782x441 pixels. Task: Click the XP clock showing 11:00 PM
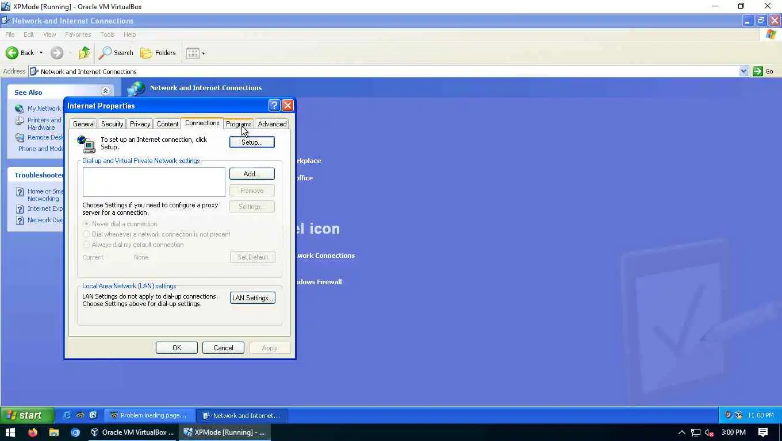[761, 415]
